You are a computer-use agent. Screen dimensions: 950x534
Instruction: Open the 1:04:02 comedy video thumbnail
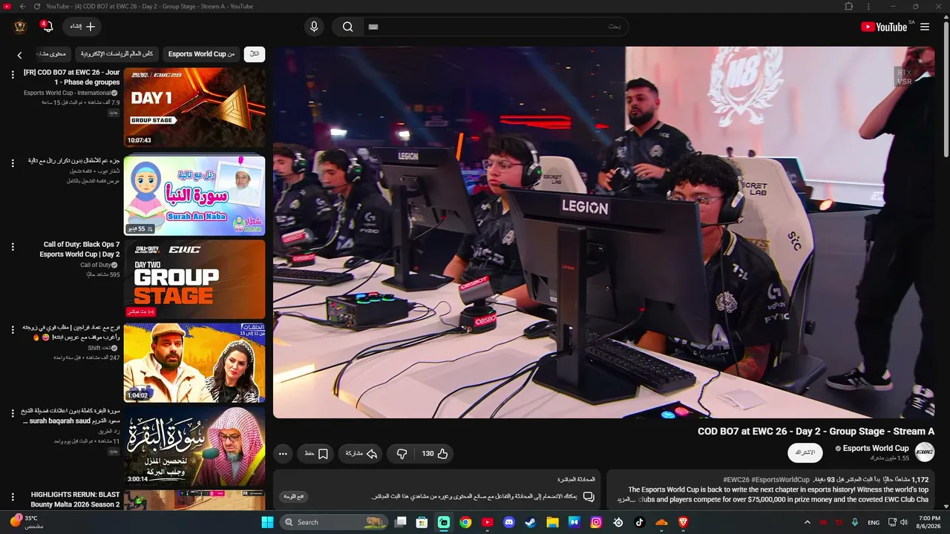(194, 363)
